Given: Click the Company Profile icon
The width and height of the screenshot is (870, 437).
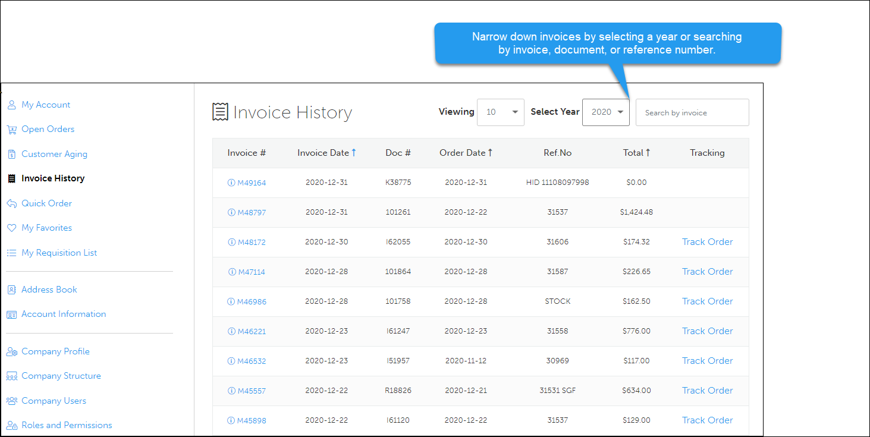Looking at the screenshot, I should tap(11, 352).
